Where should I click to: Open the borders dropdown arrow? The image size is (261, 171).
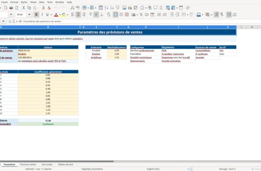188,15
